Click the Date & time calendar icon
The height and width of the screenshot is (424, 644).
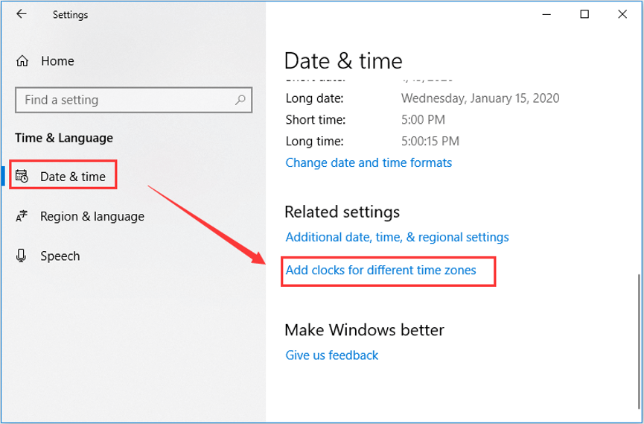(22, 176)
